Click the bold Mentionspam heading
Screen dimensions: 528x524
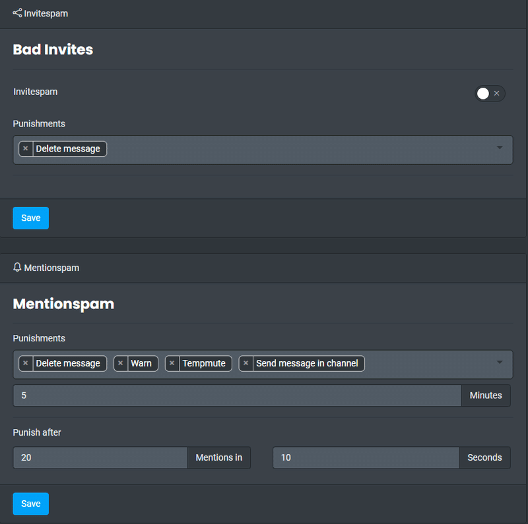(63, 304)
